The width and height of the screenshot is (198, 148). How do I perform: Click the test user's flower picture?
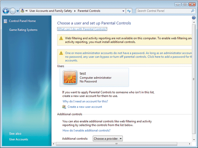tap(70, 77)
